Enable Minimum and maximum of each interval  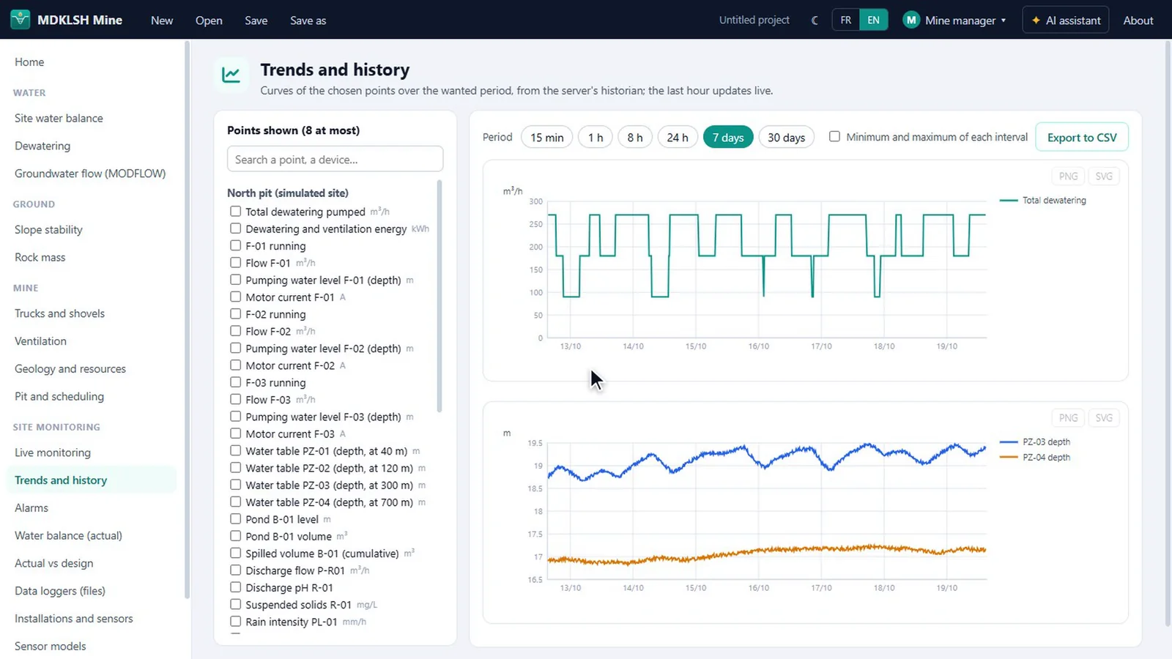point(834,136)
